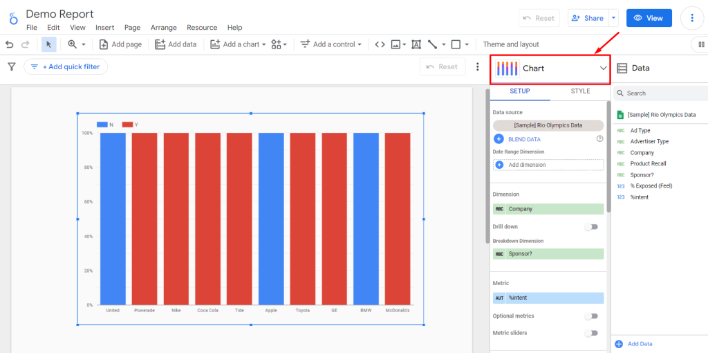This screenshot has width=708, height=353.
Task: Open Theme and layout panel
Action: 511,44
